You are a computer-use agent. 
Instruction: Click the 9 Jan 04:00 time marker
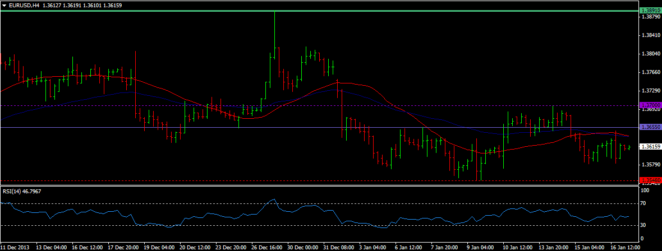480,247
